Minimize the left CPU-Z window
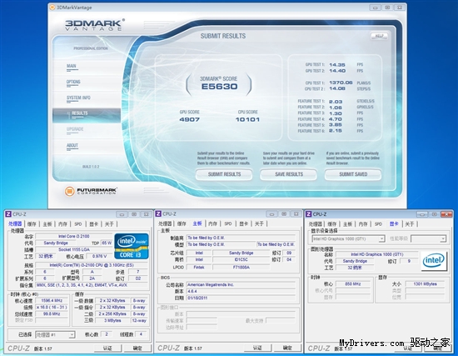Viewport: 458px width, 356px height. coord(122,214)
